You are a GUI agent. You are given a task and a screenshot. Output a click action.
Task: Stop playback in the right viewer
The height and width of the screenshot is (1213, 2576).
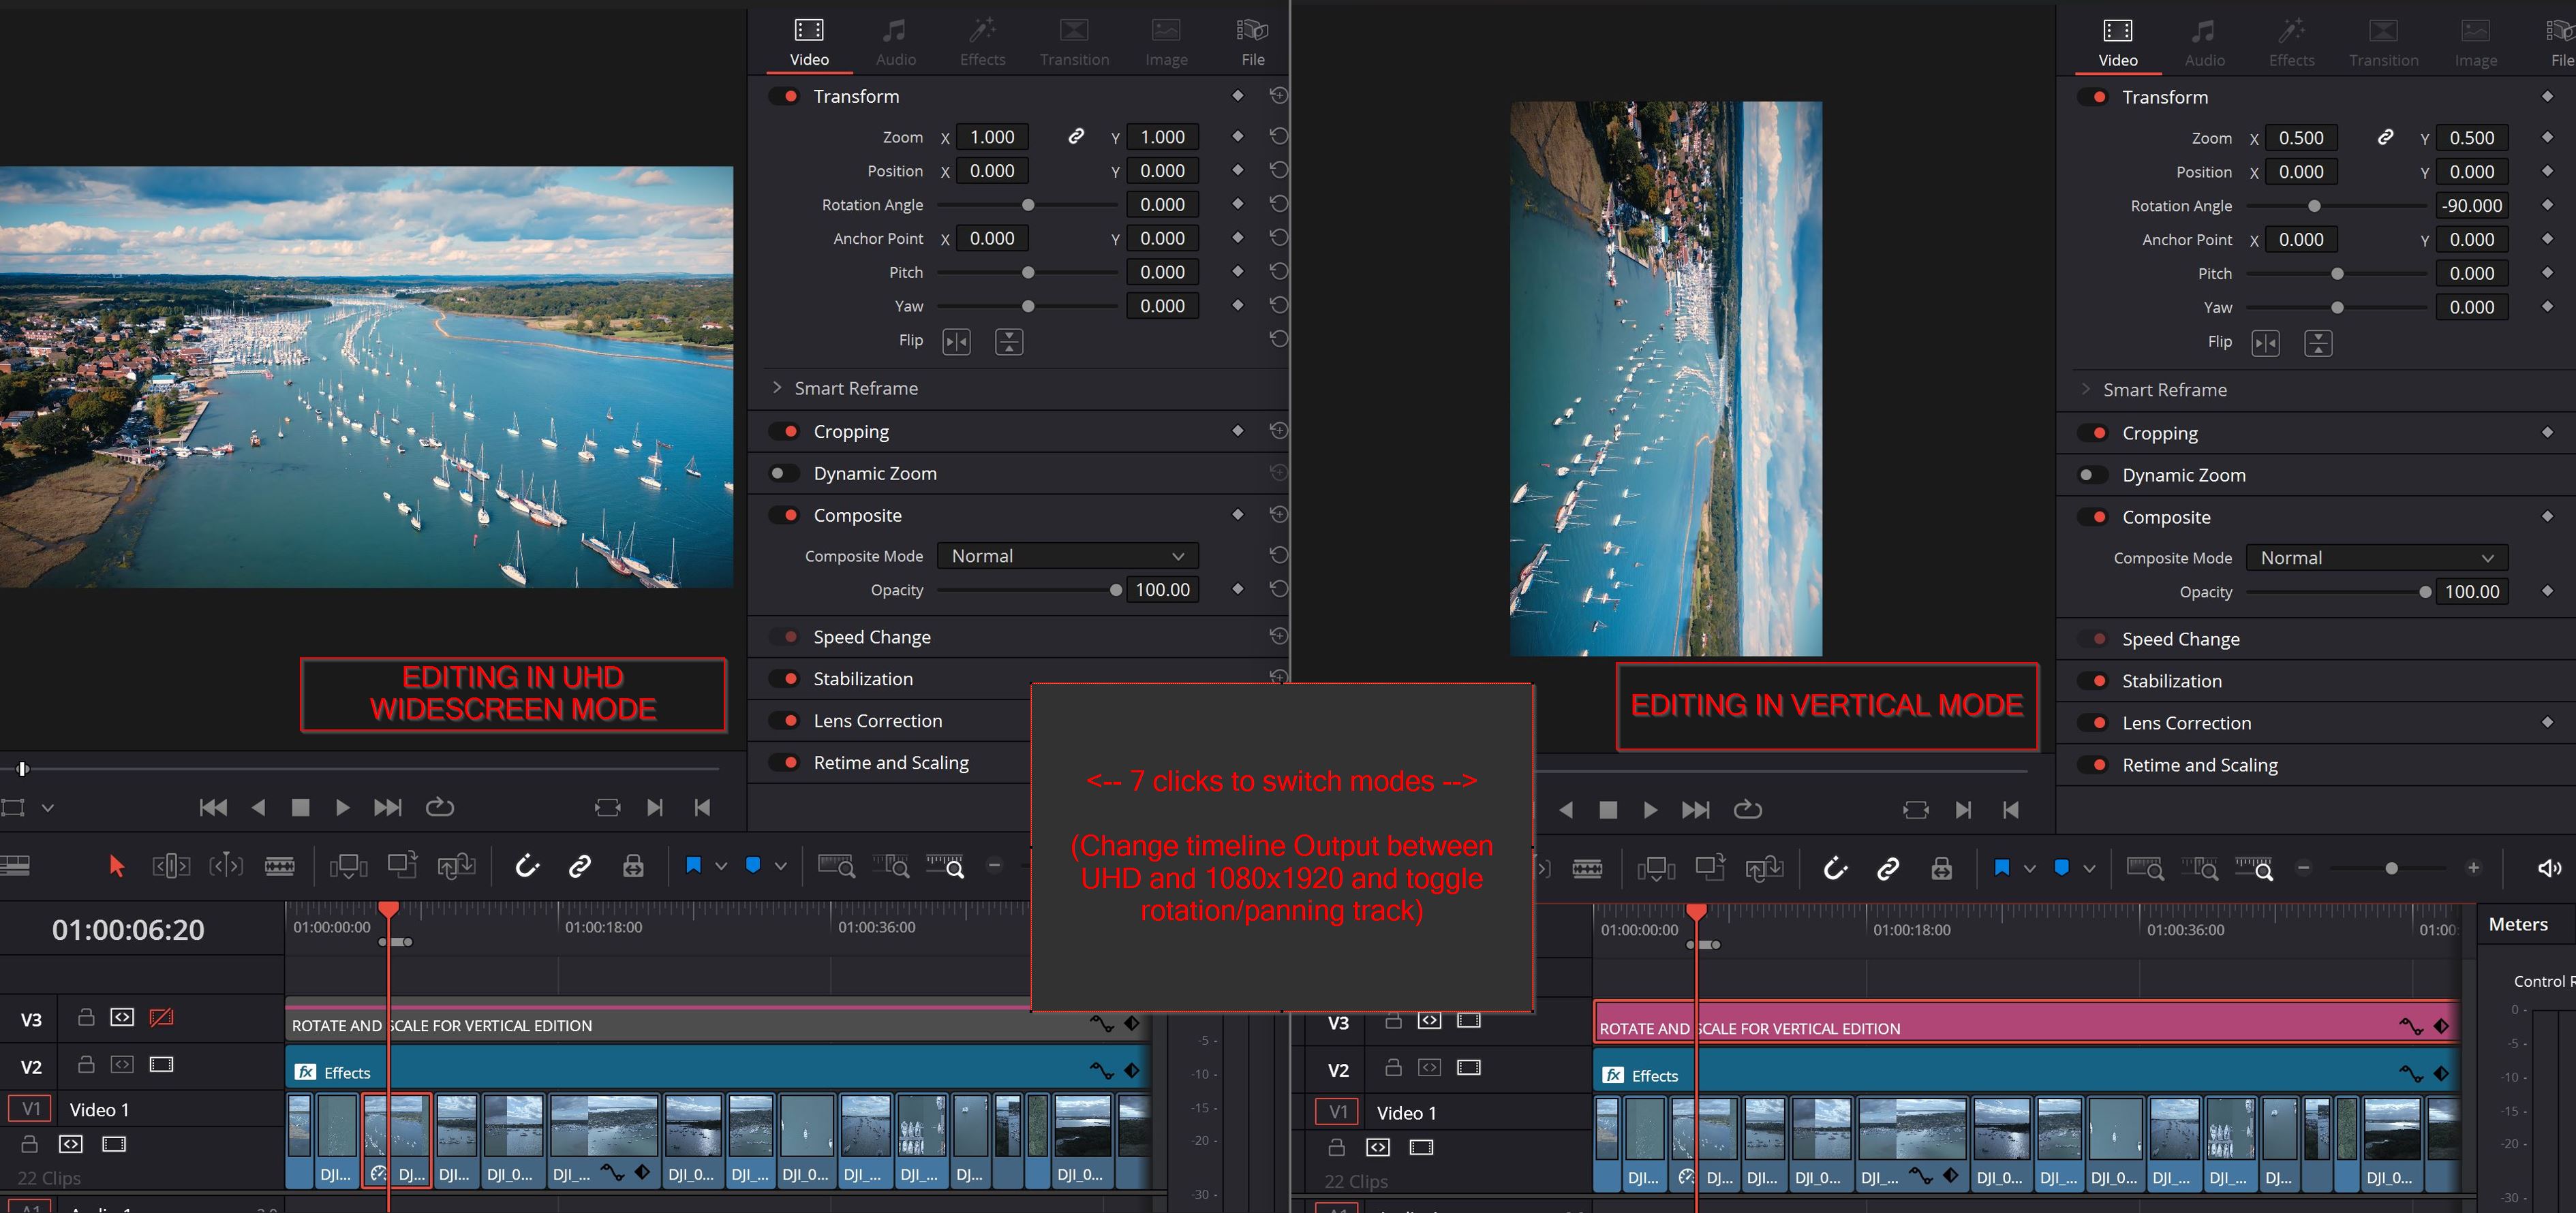click(1608, 810)
